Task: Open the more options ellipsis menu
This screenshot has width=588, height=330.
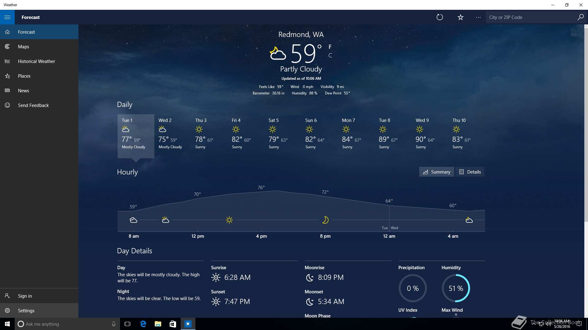Action: click(x=478, y=17)
